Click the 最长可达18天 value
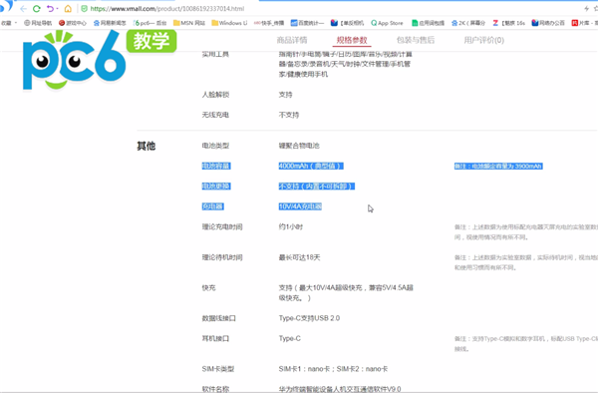The width and height of the screenshot is (598, 393). coord(299,257)
